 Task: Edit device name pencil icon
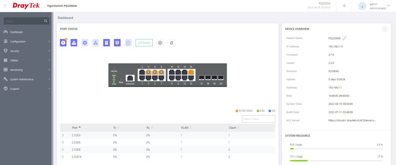344,38
